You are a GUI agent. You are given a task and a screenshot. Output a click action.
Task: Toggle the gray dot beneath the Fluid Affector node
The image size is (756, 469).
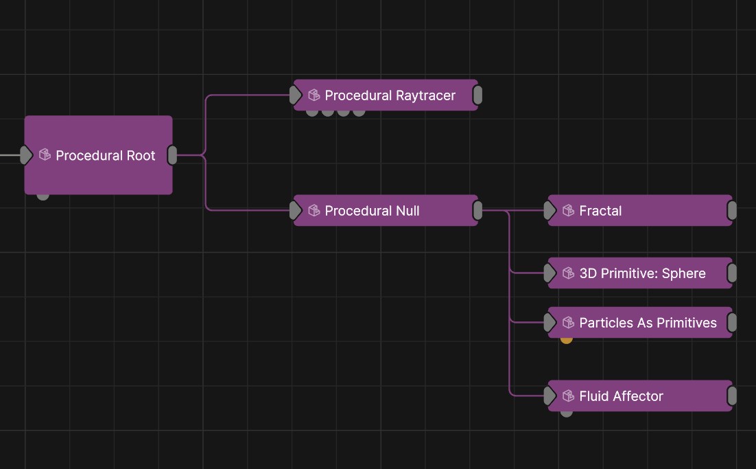coord(566,413)
